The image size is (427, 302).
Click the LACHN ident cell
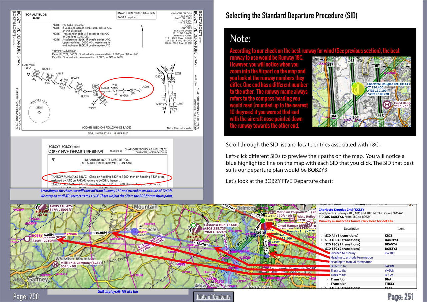point(389,266)
